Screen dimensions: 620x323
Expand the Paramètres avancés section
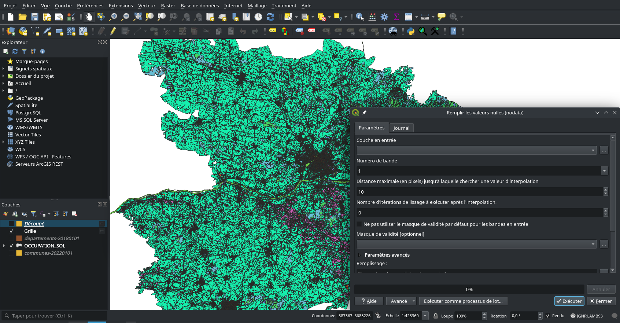click(x=359, y=255)
